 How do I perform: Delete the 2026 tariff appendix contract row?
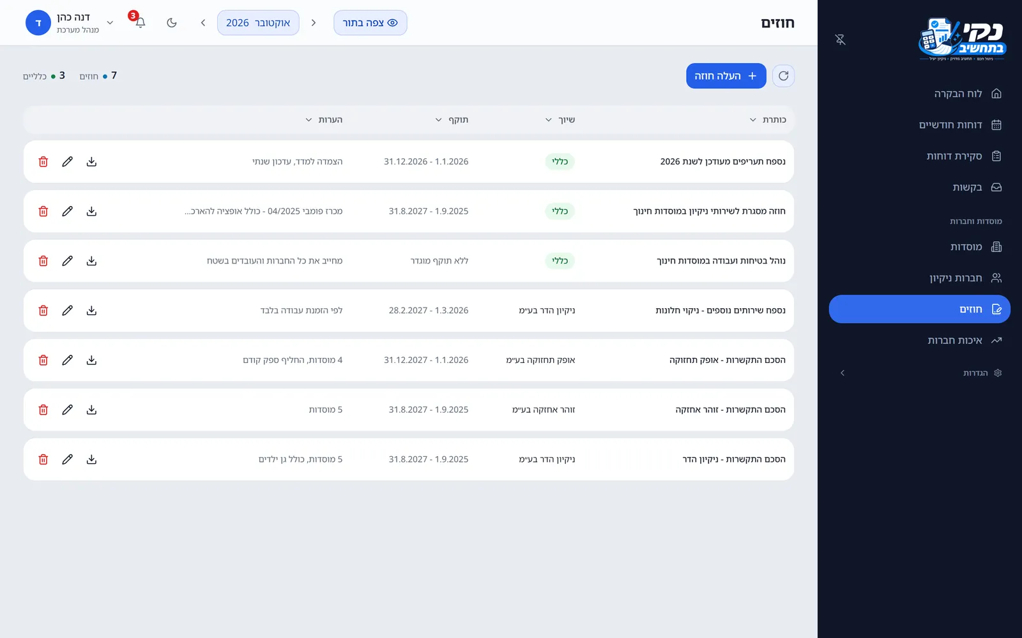(43, 161)
